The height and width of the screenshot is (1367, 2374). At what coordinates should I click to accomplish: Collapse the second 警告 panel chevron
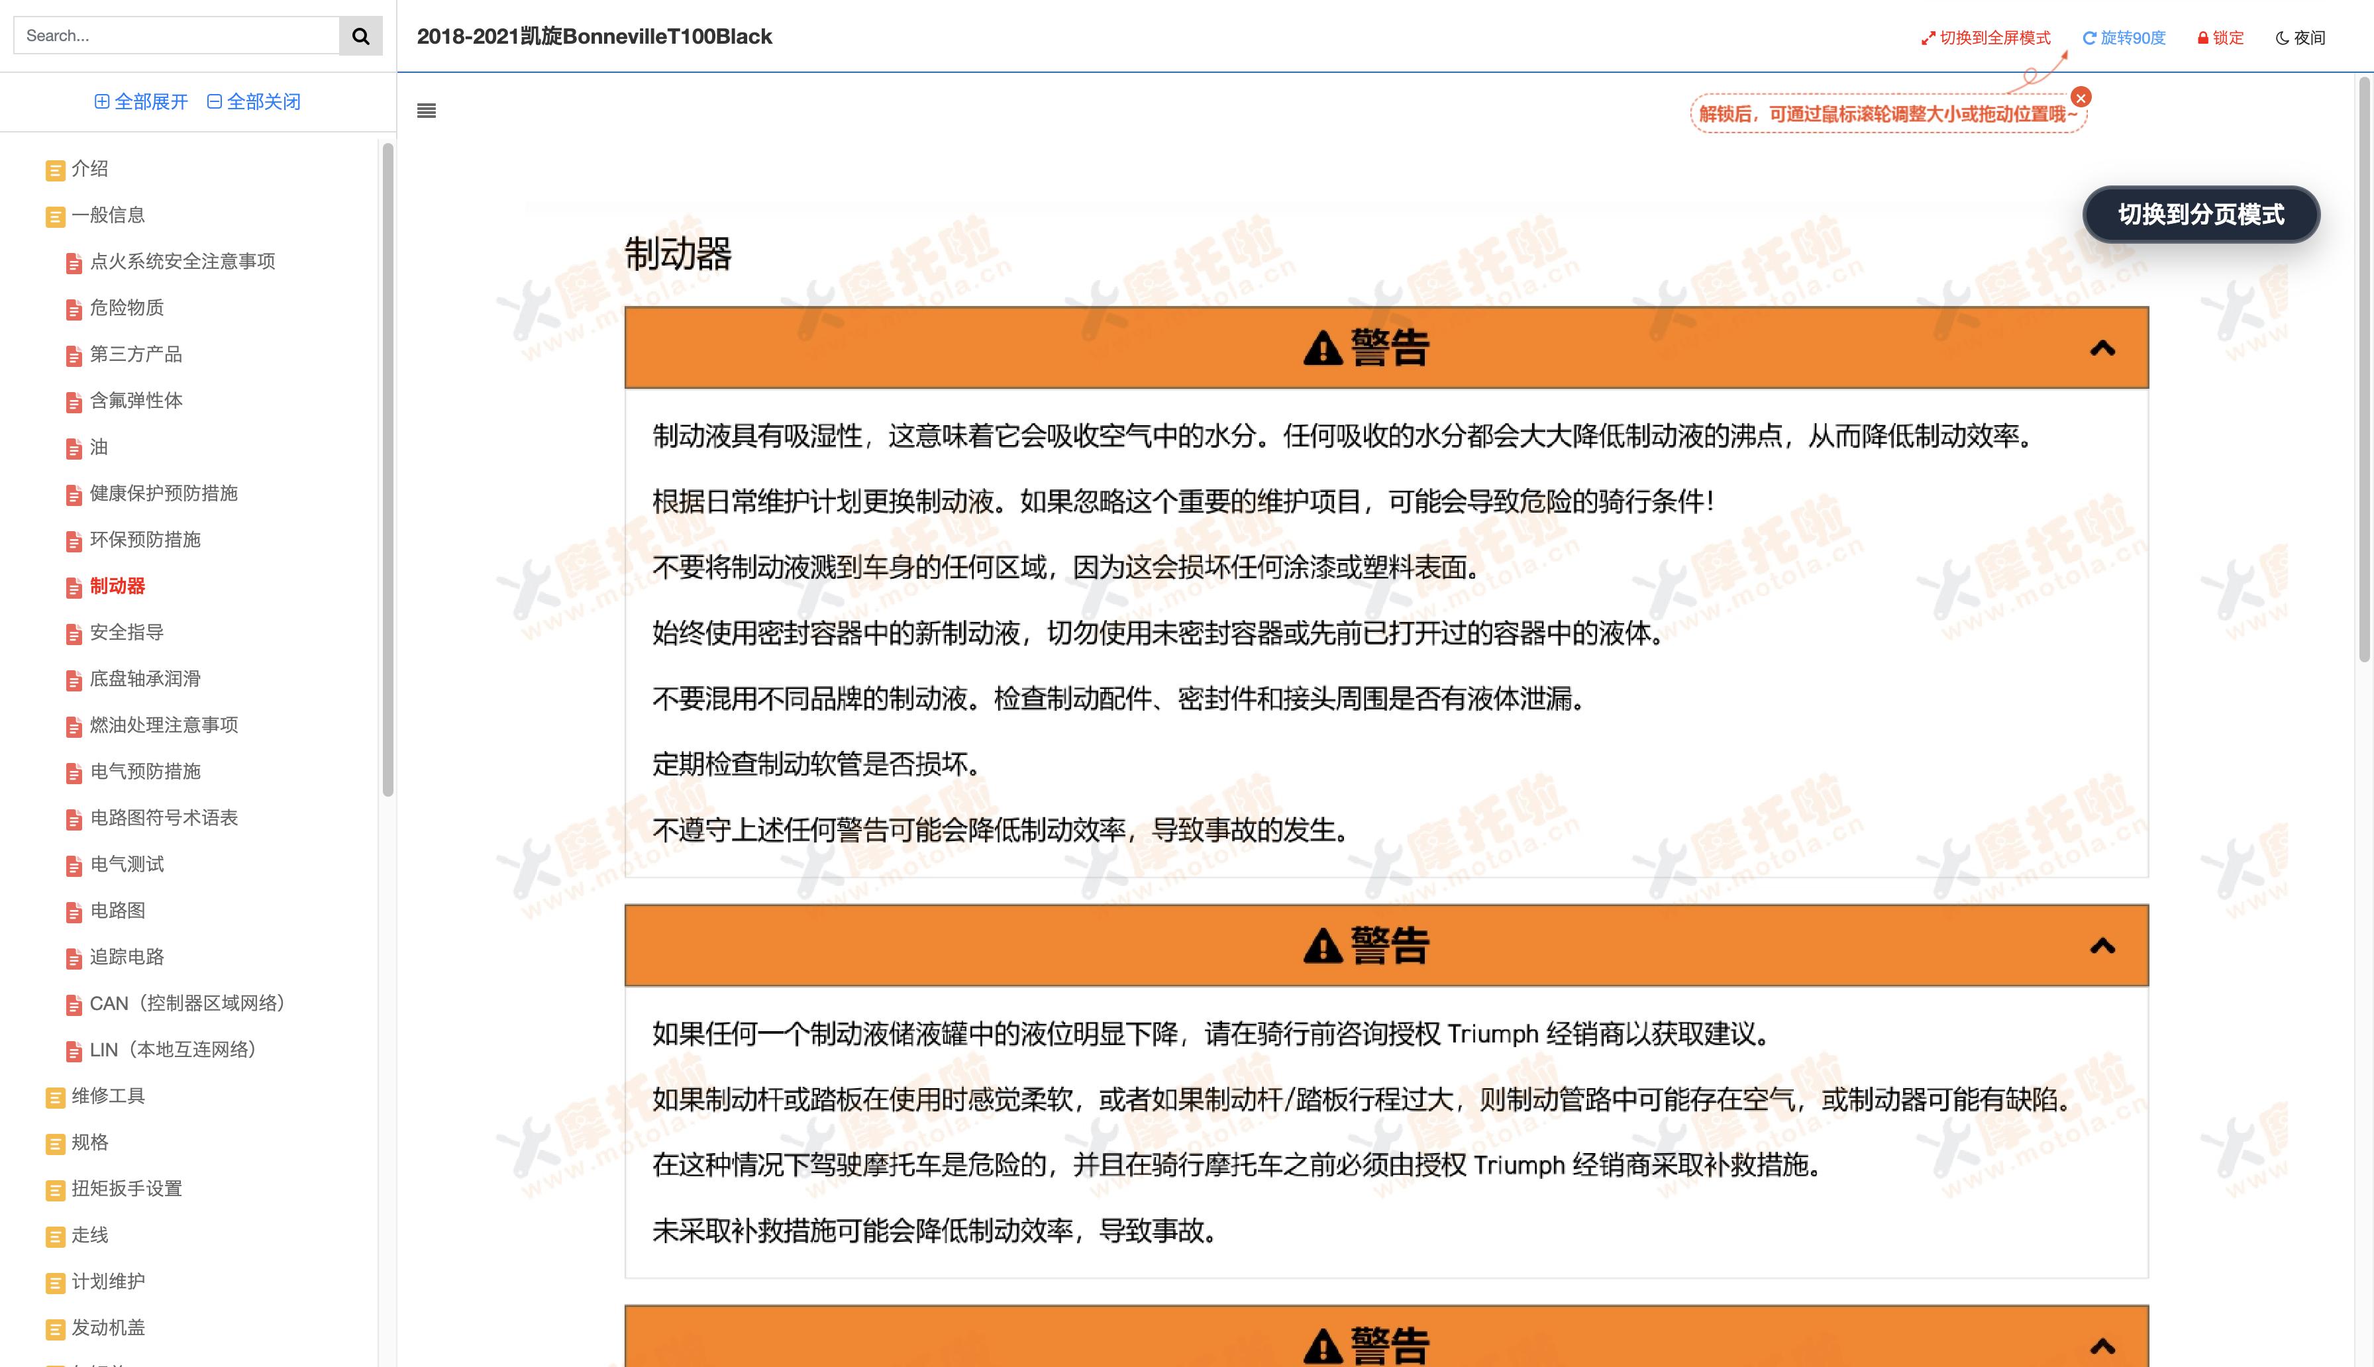coord(2102,946)
